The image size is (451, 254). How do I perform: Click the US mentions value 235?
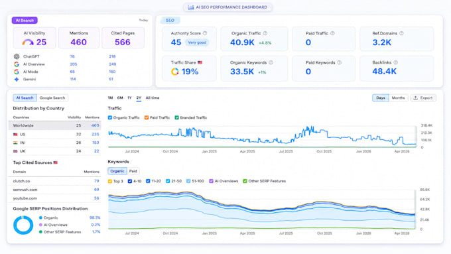click(96, 135)
